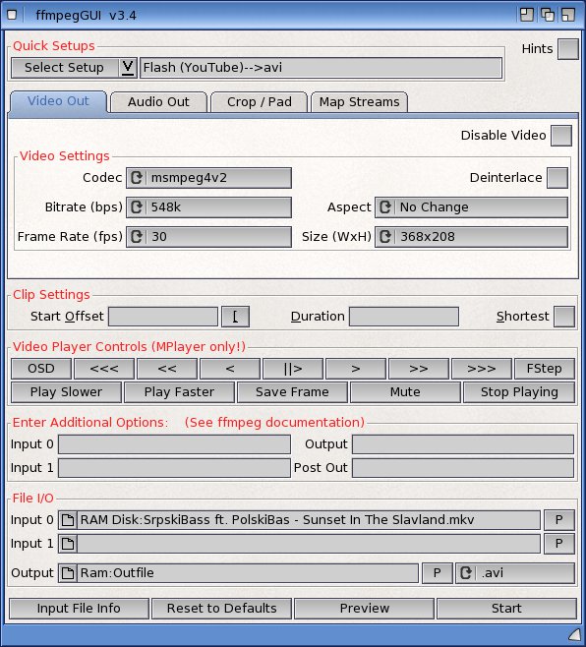Image resolution: width=586 pixels, height=647 pixels.
Task: Toggle the Deinterlace checkbox
Action: pyautogui.click(x=557, y=178)
